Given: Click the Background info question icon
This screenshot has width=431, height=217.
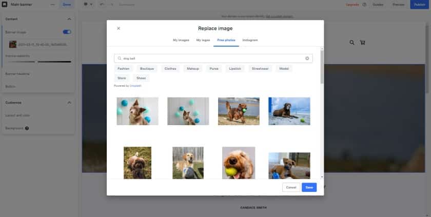Looking at the screenshot, I should click(27, 128).
